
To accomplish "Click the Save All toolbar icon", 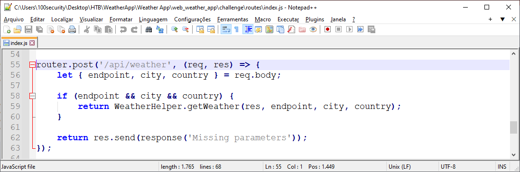I will [x=39, y=29].
